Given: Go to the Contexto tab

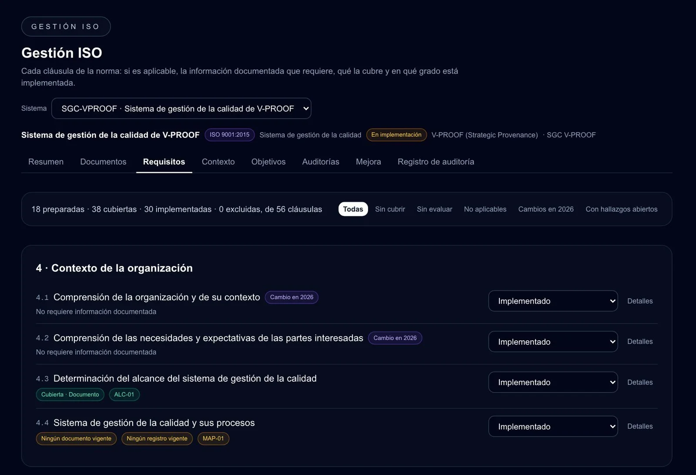Looking at the screenshot, I should [x=218, y=162].
